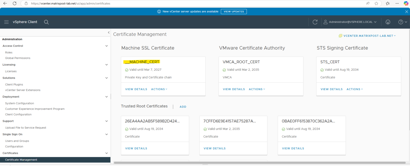Collapse the Deployment section
Image resolution: width=410 pixels, height=166 pixels.
[107, 97]
